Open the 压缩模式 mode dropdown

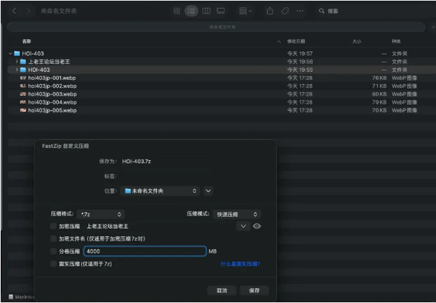237,214
